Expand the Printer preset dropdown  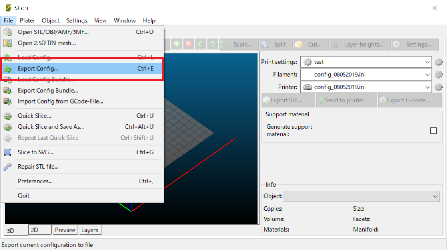tap(366, 87)
